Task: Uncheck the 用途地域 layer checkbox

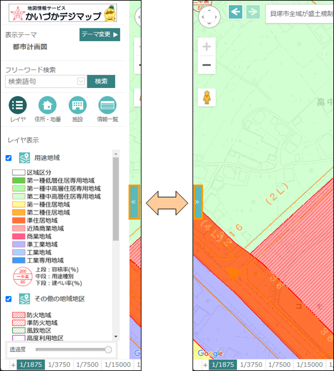Action: click(9, 158)
